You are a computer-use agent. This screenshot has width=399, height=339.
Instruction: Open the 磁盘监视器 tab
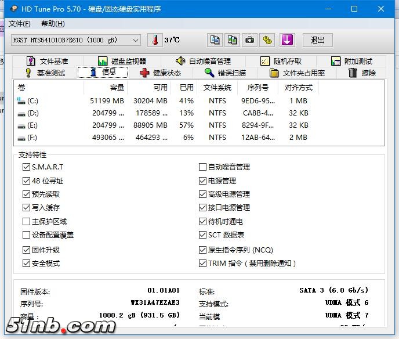point(122,61)
